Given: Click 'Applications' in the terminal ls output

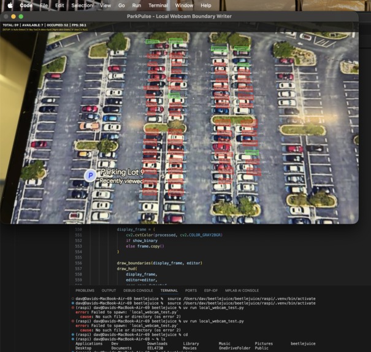Looking at the screenshot, I should 89,343.
